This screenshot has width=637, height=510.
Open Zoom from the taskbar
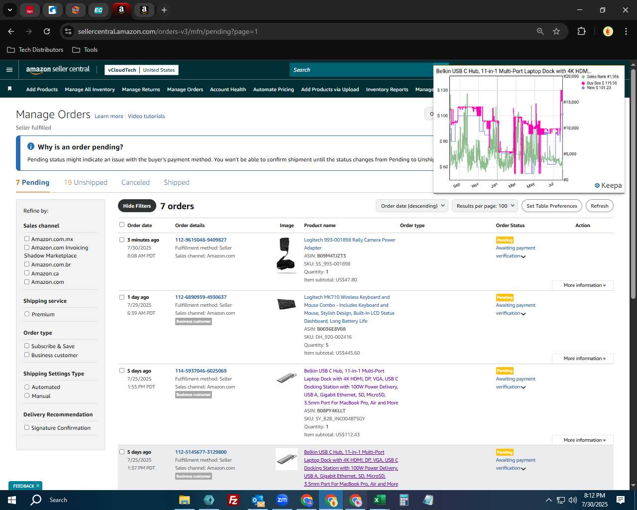[x=282, y=500]
